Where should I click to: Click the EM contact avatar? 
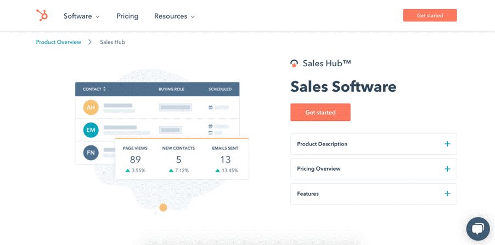[x=91, y=130]
